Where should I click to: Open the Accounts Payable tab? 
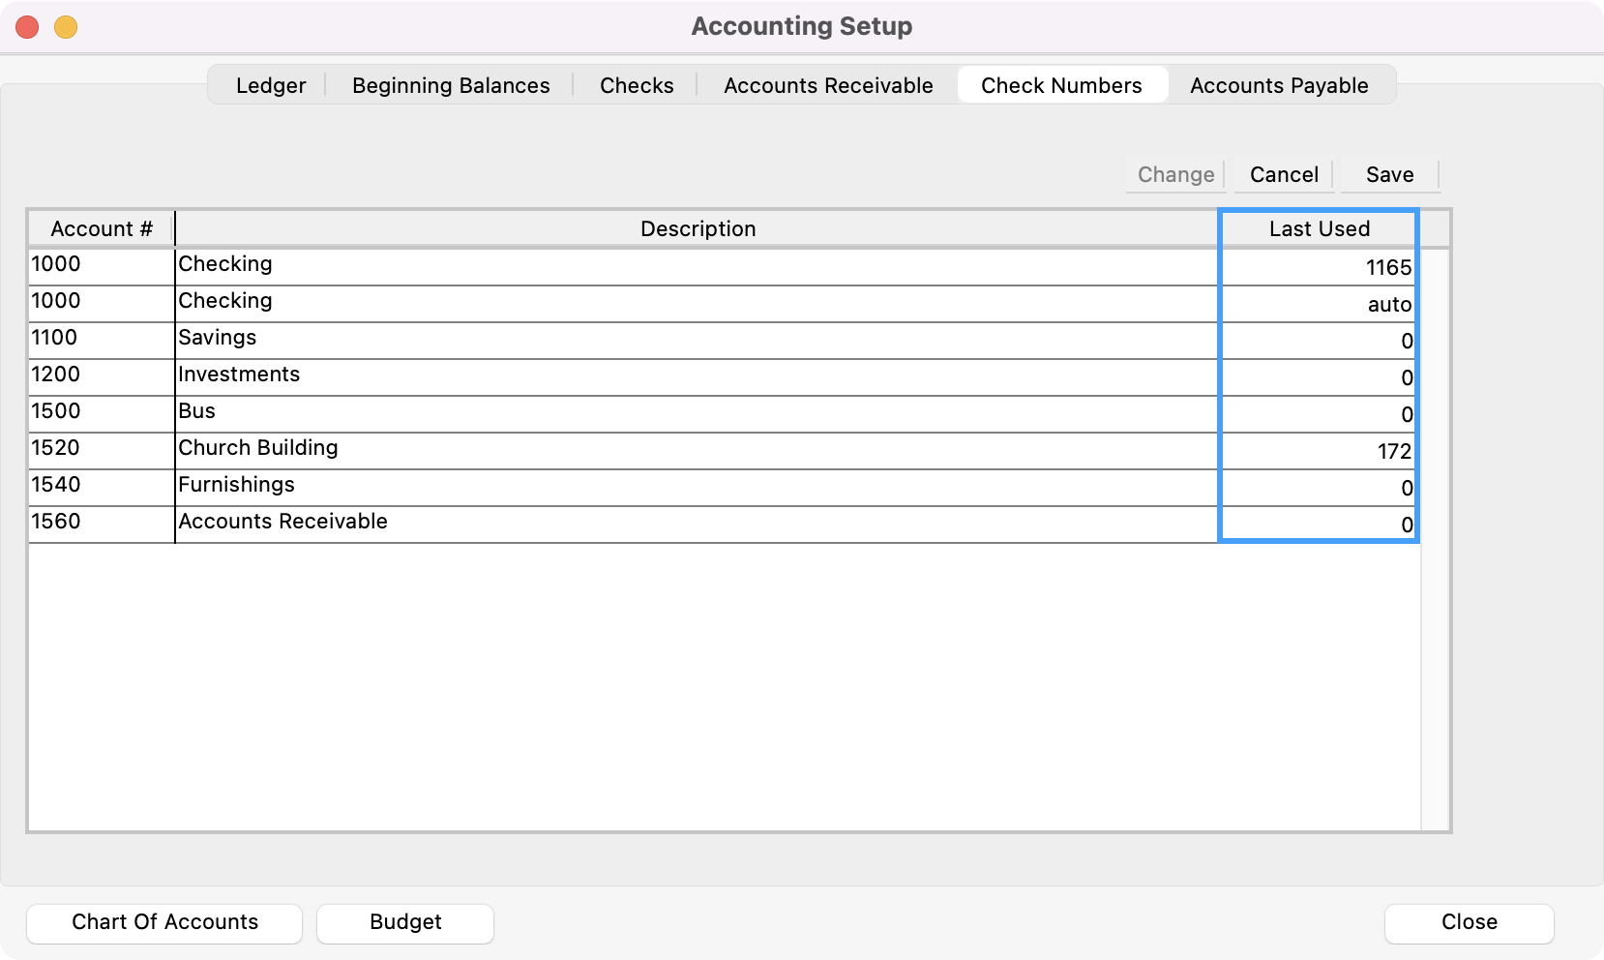1278,85
